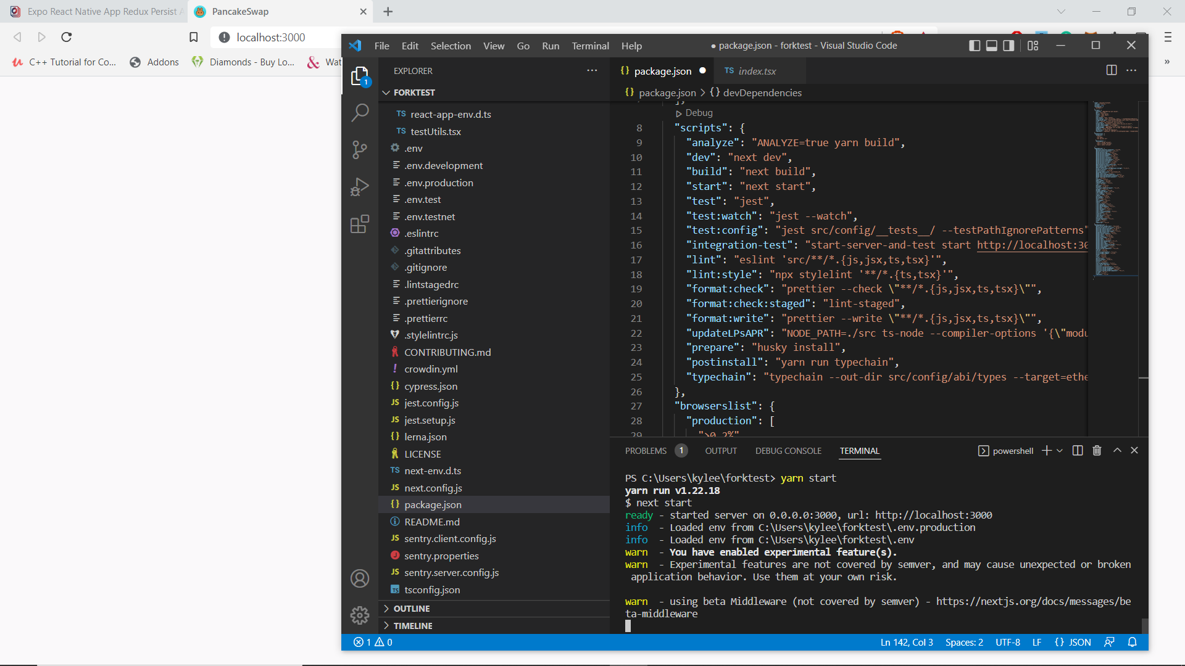Open the Terminal menu
Screen dimensions: 1185x666
click(590, 45)
